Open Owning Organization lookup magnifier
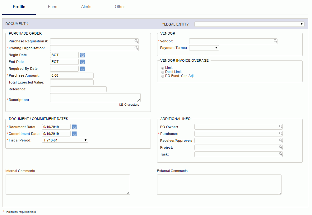Screen dimensions: 312x215 tap(136, 48)
